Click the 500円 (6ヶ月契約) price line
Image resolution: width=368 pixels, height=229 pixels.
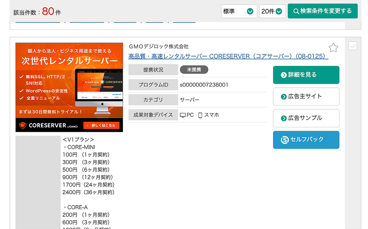(86, 170)
